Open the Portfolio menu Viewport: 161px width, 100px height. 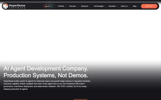click(61, 6)
